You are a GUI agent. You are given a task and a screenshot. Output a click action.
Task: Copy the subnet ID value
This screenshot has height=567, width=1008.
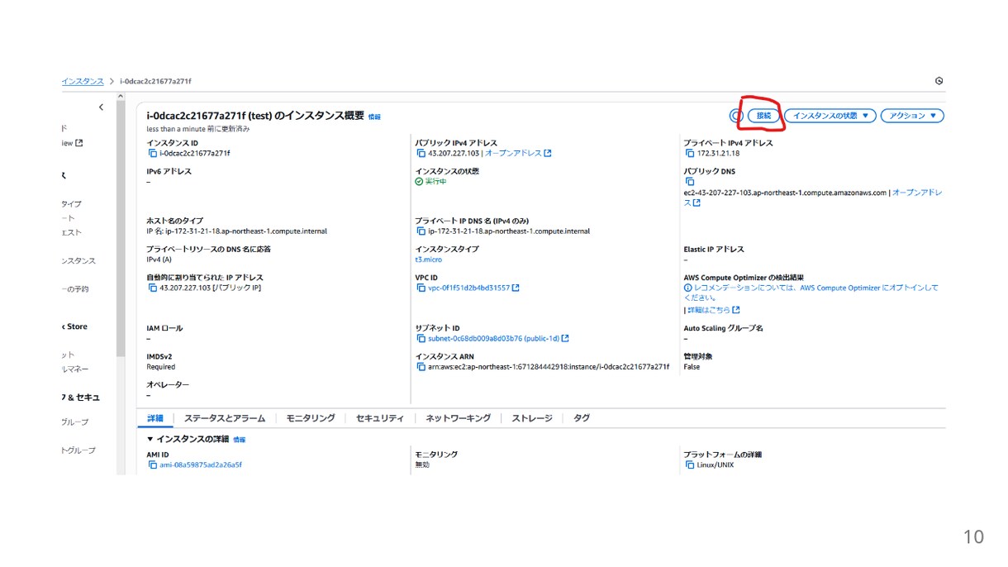tap(421, 339)
